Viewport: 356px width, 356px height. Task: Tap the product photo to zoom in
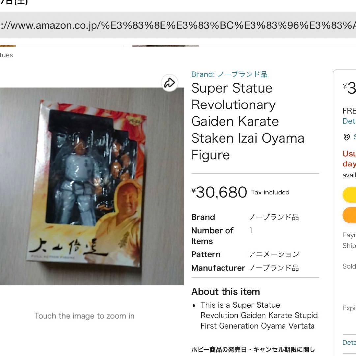coord(92,186)
